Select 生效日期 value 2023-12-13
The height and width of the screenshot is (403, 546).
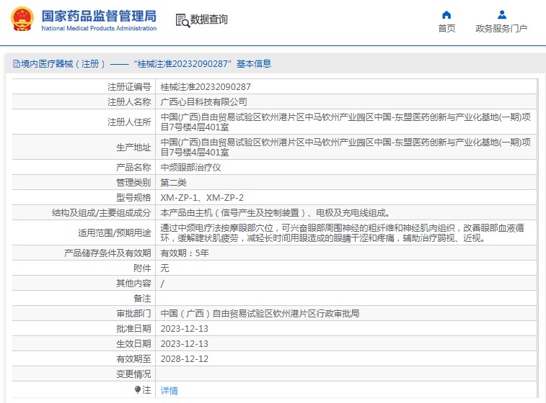click(184, 343)
